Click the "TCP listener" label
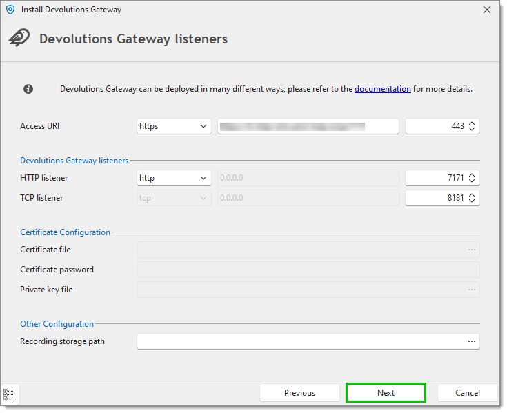 (x=41, y=199)
